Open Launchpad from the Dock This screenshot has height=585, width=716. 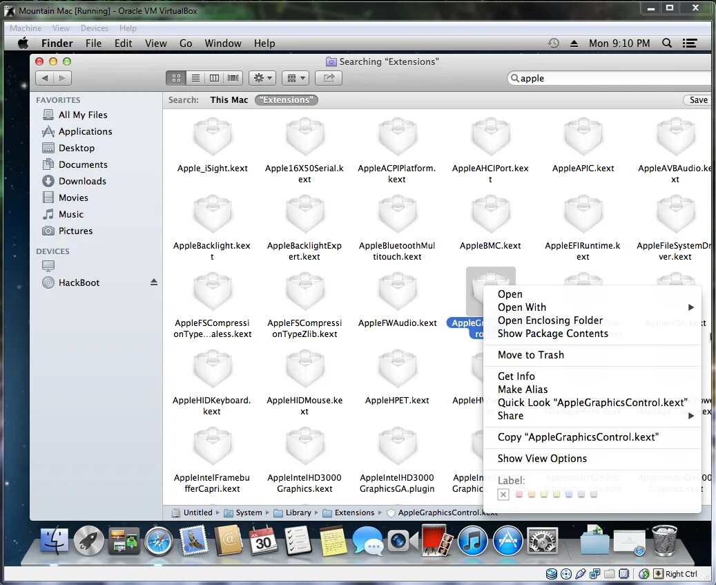(x=88, y=541)
